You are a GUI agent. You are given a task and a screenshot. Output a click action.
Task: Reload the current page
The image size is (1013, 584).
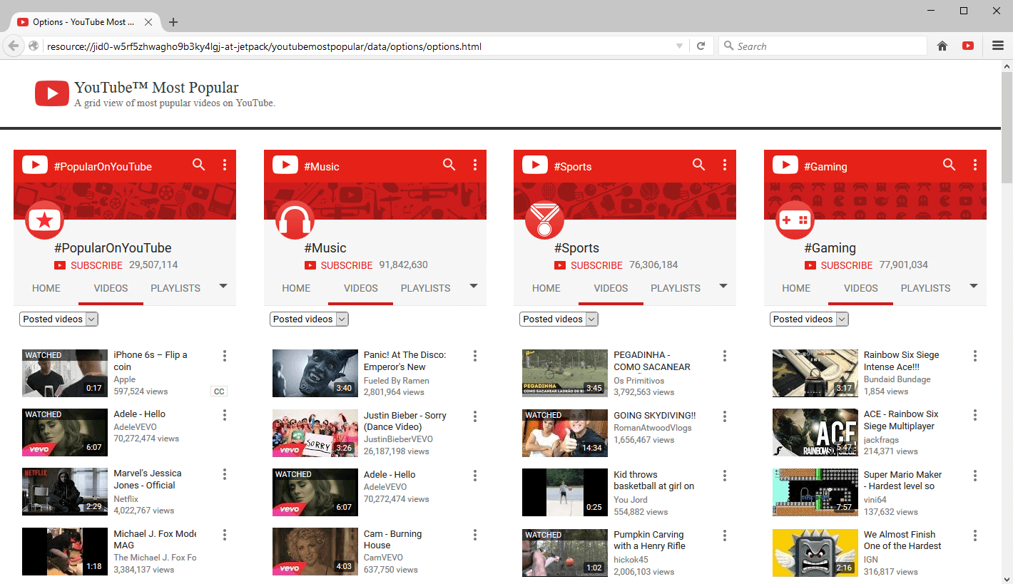(x=701, y=46)
